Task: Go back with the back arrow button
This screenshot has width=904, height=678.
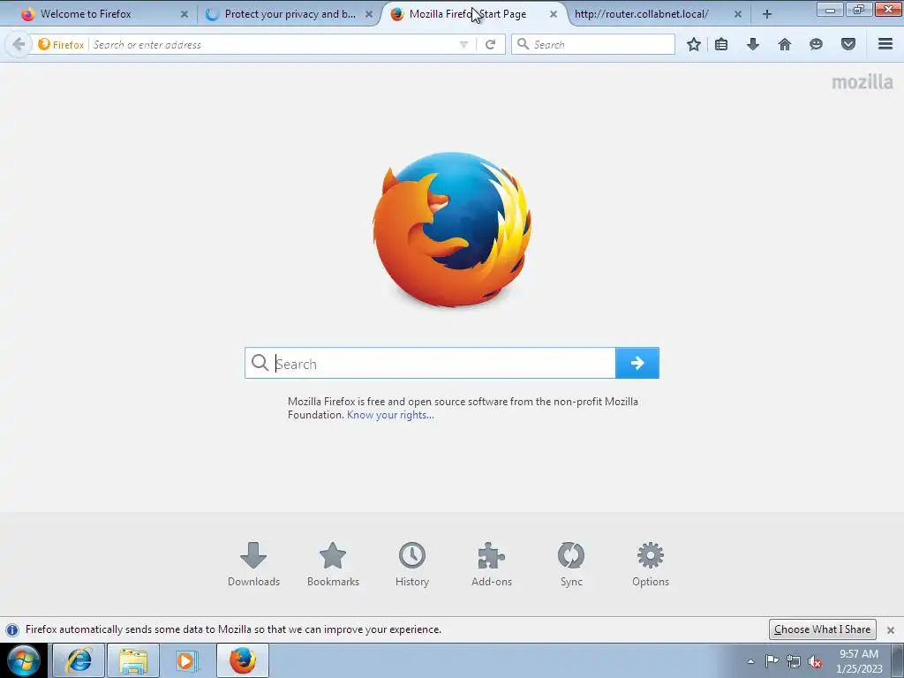Action: (x=19, y=44)
